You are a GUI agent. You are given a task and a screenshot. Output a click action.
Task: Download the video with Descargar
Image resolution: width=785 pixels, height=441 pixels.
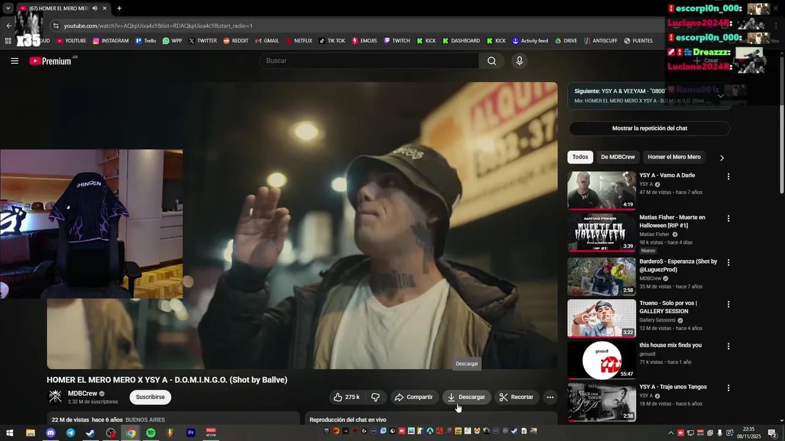tap(466, 397)
